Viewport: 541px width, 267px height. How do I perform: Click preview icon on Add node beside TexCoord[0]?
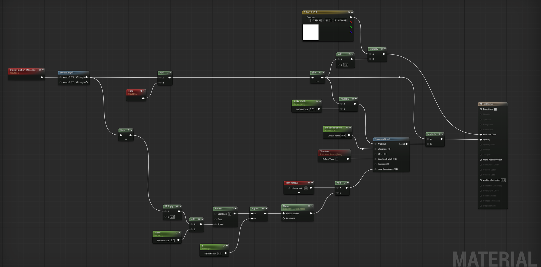tap(345, 183)
